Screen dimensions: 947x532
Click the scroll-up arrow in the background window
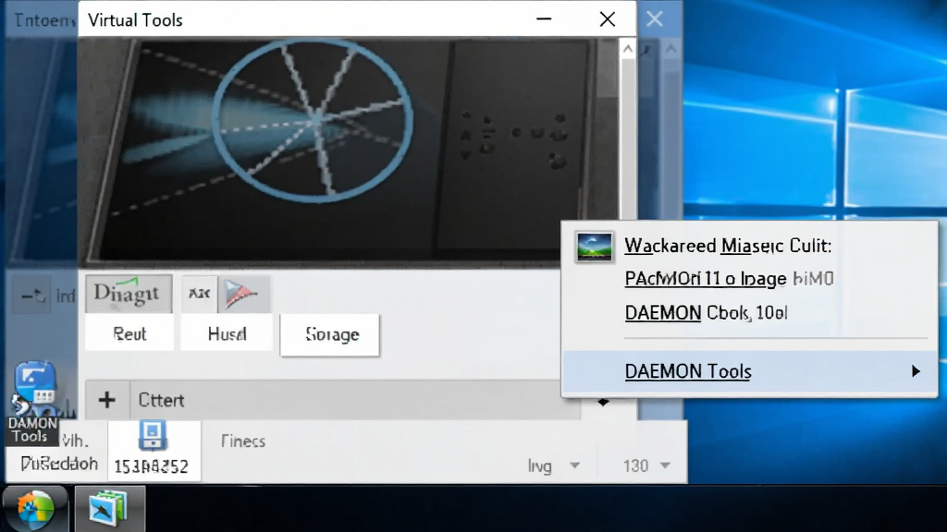[x=670, y=50]
